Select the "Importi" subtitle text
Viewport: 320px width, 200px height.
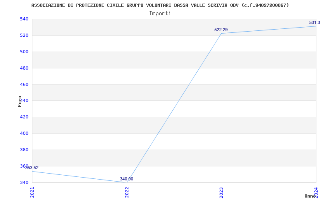point(160,14)
